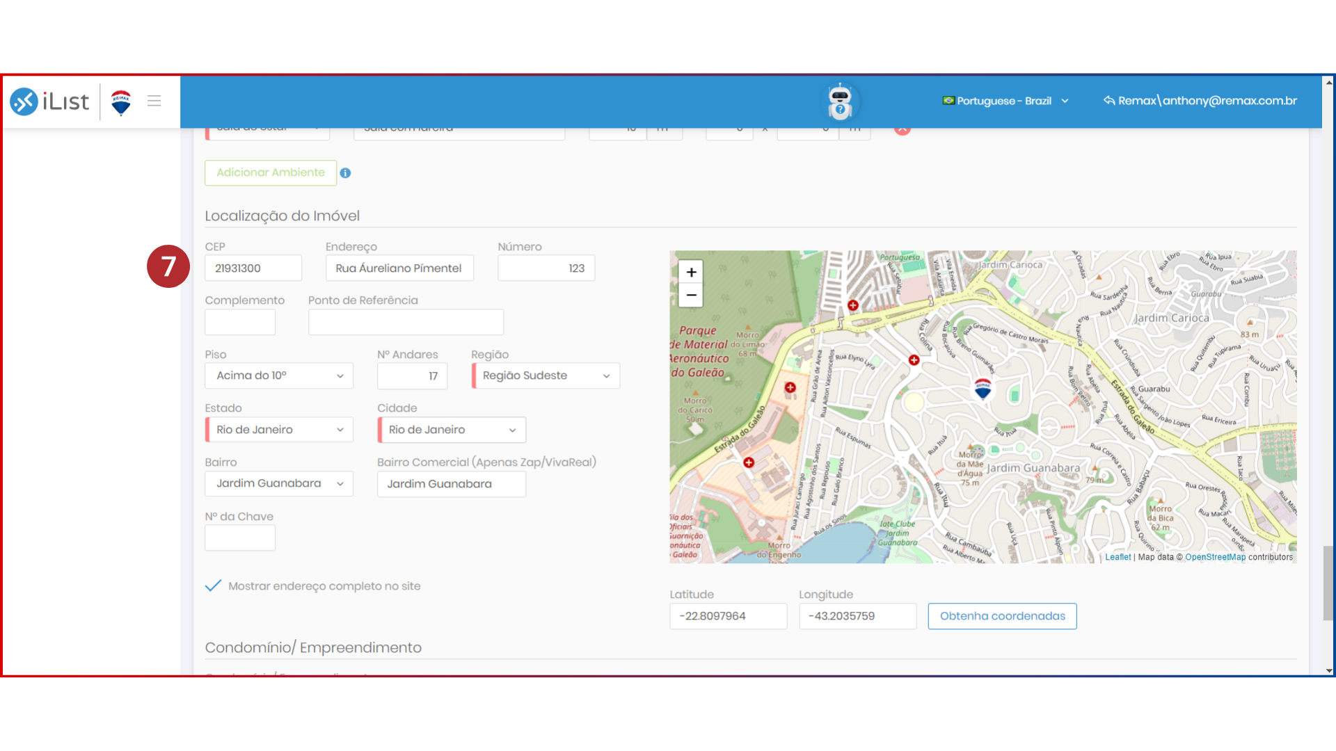Click the back-arrow icon beside the Remax\anthony user name

(1109, 100)
